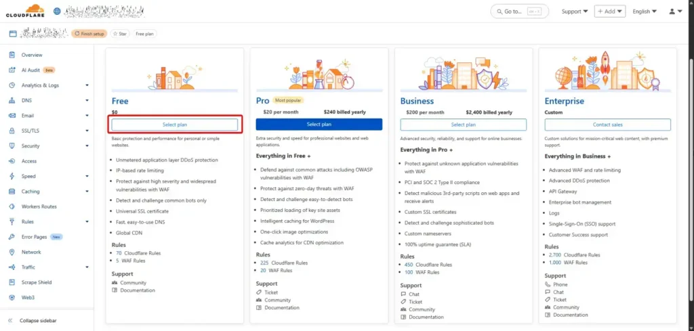The width and height of the screenshot is (694, 331).
Task: Expand the Rules submenu arrow
Action: pyautogui.click(x=87, y=221)
